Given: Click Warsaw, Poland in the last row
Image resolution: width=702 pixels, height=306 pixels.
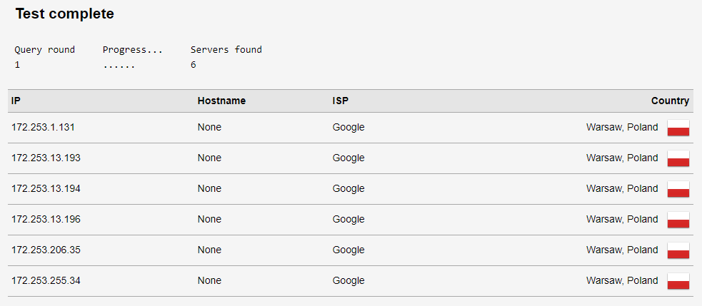Looking at the screenshot, I should tap(622, 281).
